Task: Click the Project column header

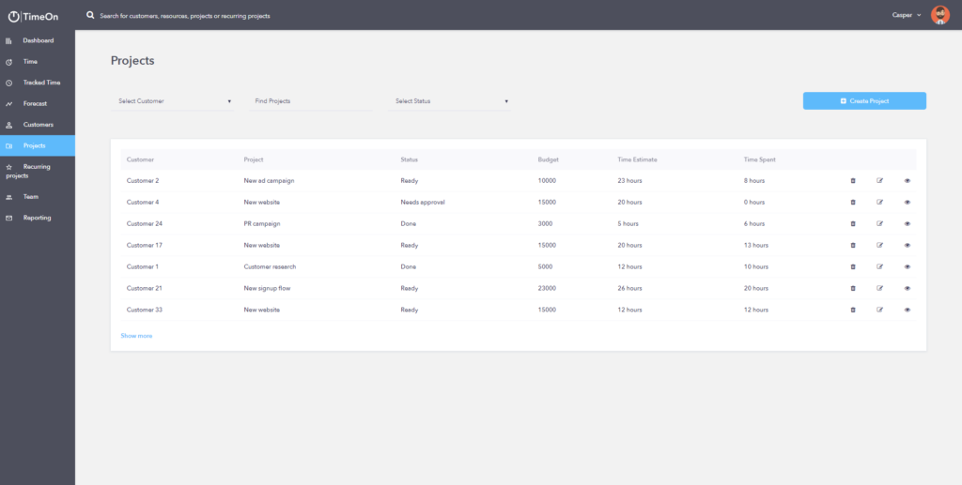Action: [x=254, y=159]
